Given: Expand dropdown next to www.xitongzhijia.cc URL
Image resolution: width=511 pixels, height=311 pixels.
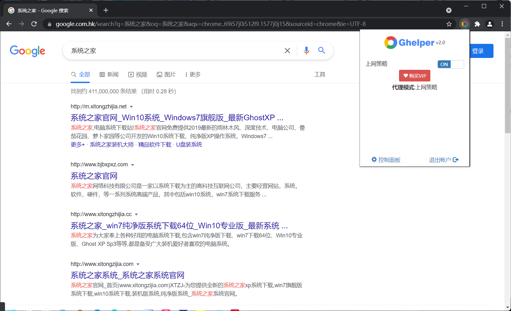Looking at the screenshot, I should [x=136, y=215].
